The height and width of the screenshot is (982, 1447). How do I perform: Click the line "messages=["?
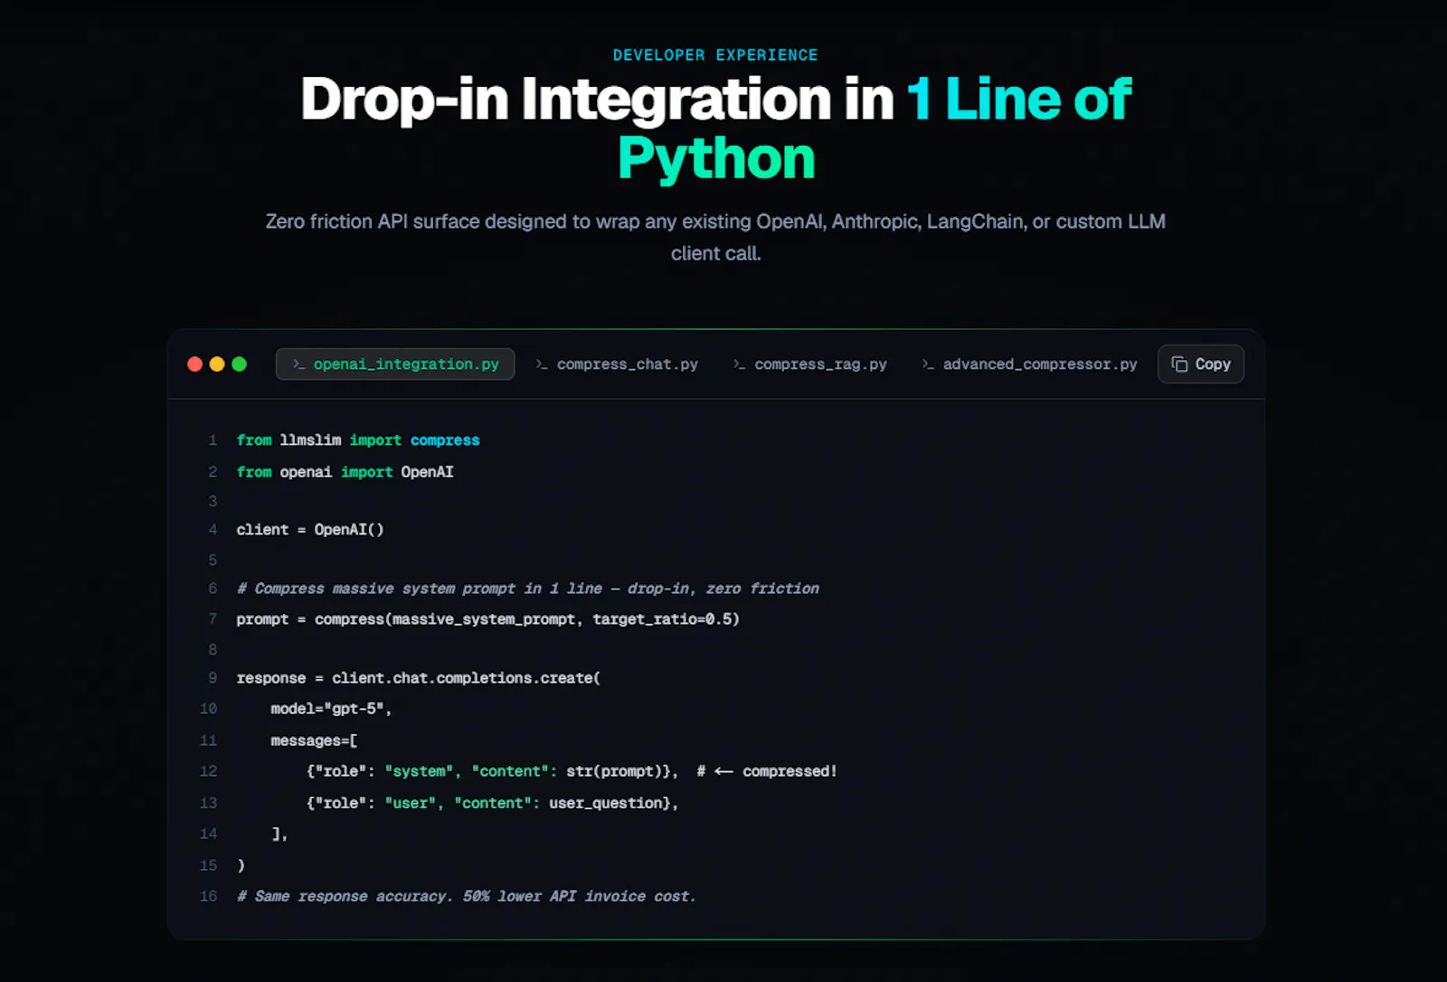point(314,741)
